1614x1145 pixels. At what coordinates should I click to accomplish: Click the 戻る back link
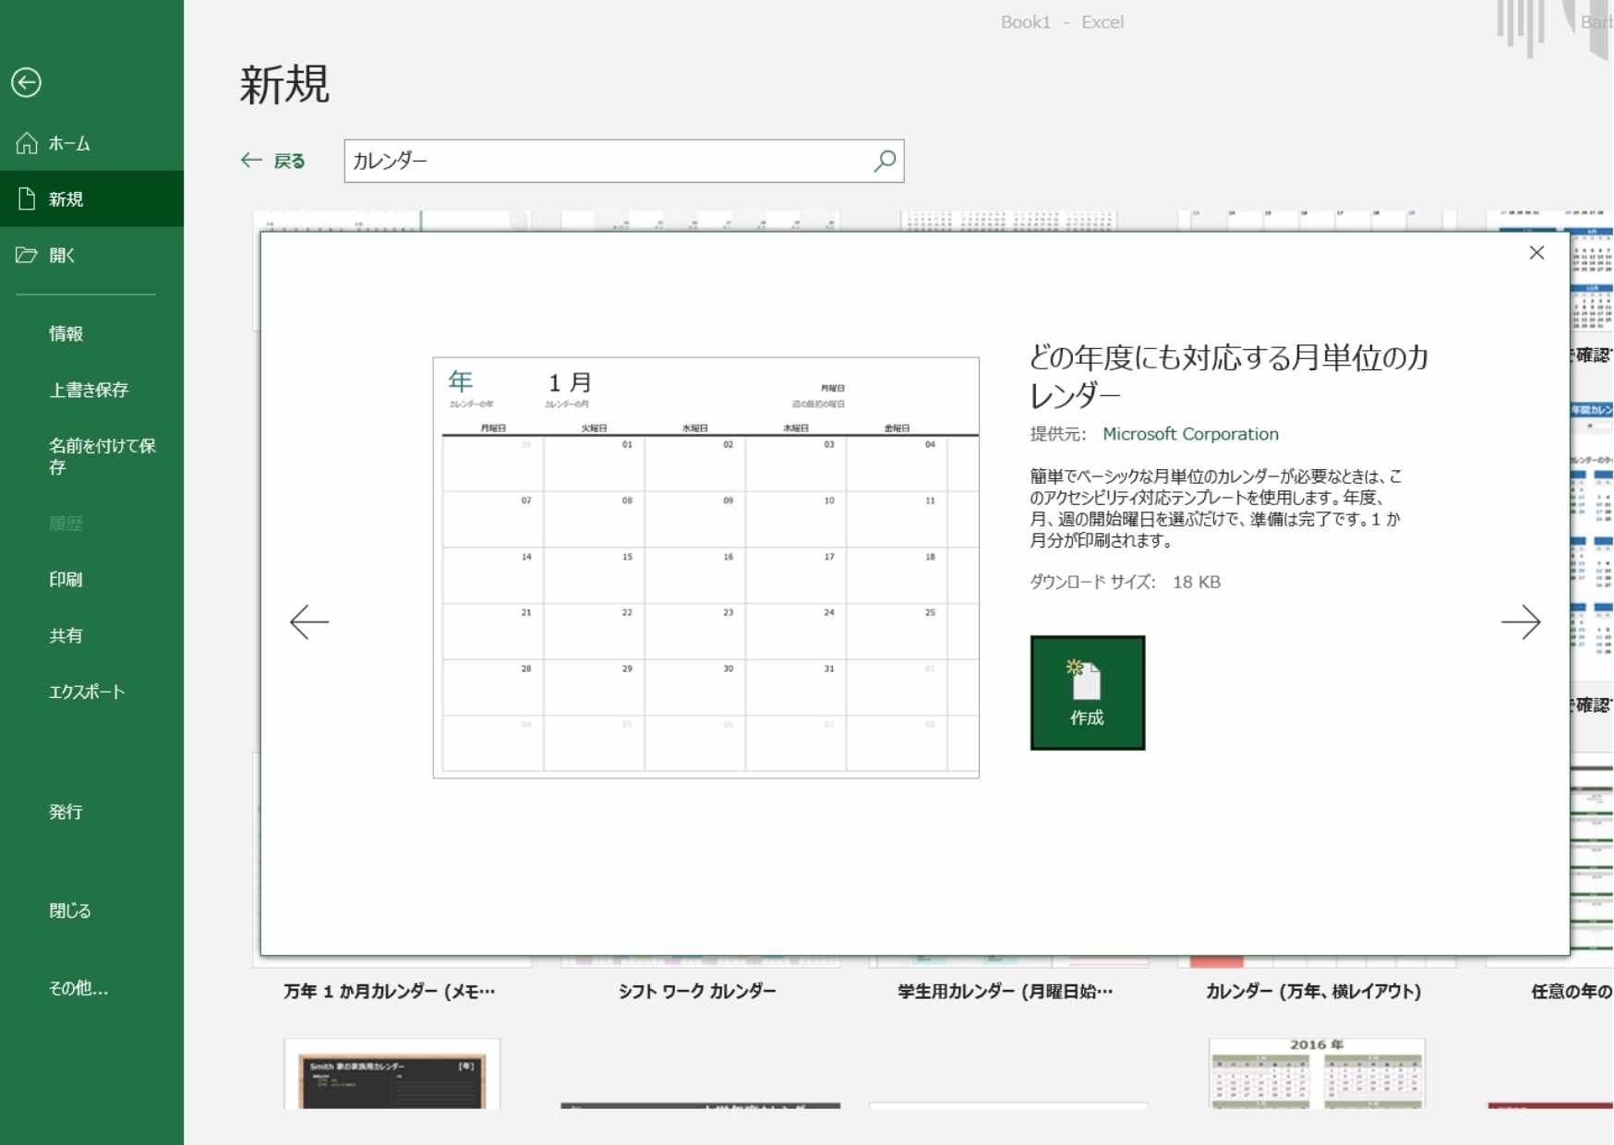tap(273, 161)
